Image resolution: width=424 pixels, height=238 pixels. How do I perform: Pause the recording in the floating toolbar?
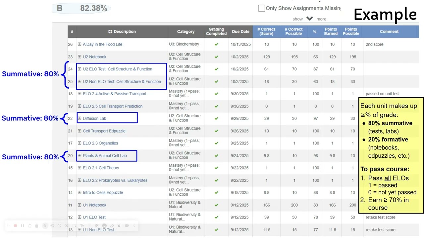point(23,226)
